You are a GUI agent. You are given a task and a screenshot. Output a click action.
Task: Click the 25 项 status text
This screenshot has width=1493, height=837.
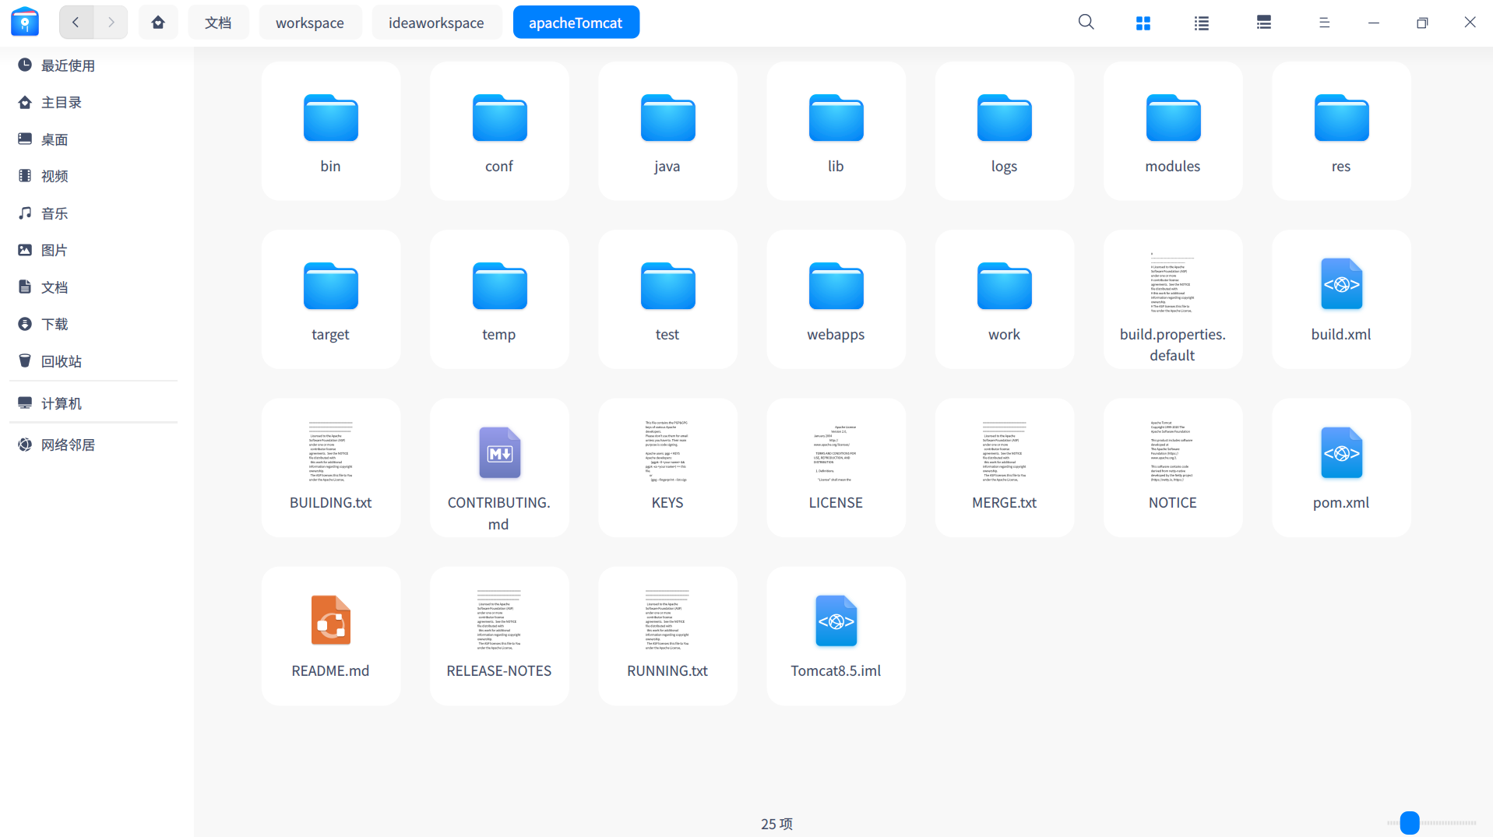tap(776, 824)
